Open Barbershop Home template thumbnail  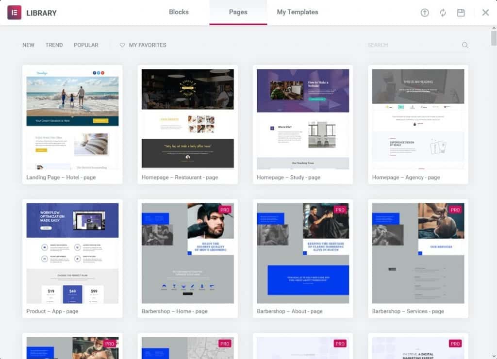188,253
